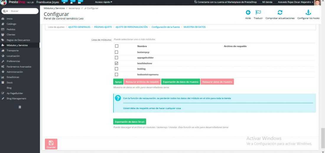
Task: Toggle the select-all modules checkbox
Action: click(x=116, y=46)
